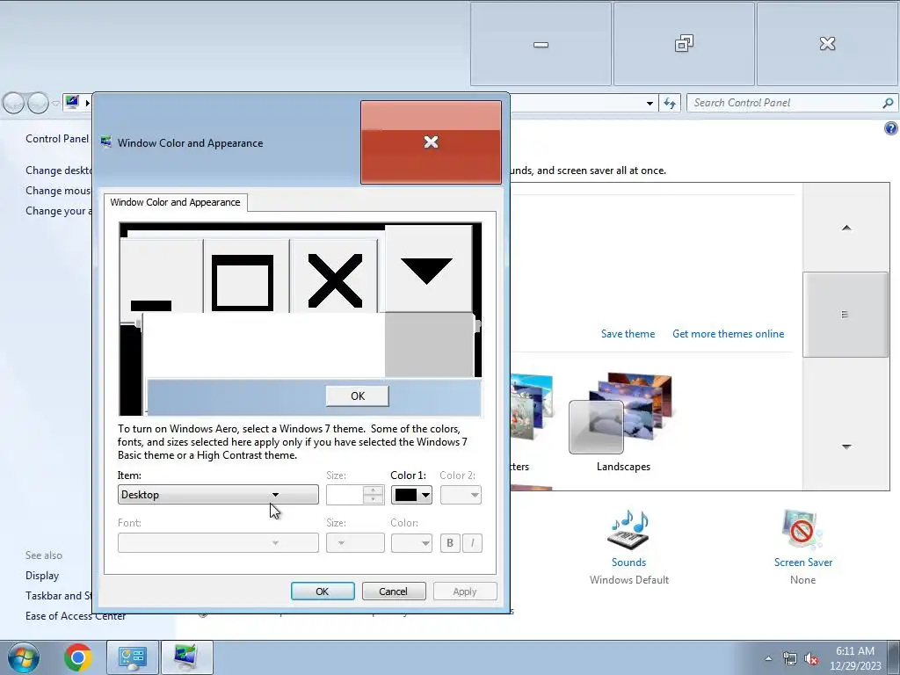Click the preview minimize button
This screenshot has height=675, width=900.
point(161,277)
